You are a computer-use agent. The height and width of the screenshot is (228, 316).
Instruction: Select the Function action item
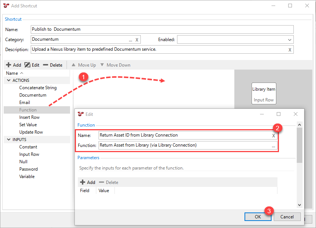coord(28,110)
